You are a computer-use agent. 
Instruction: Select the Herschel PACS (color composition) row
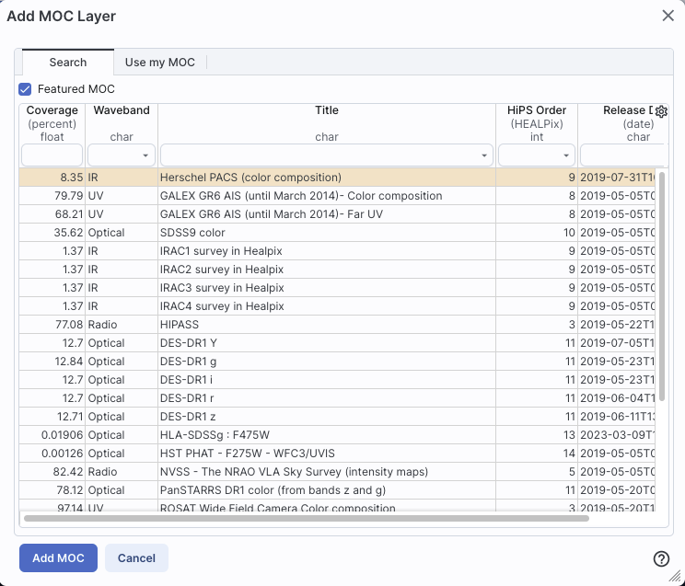point(337,178)
